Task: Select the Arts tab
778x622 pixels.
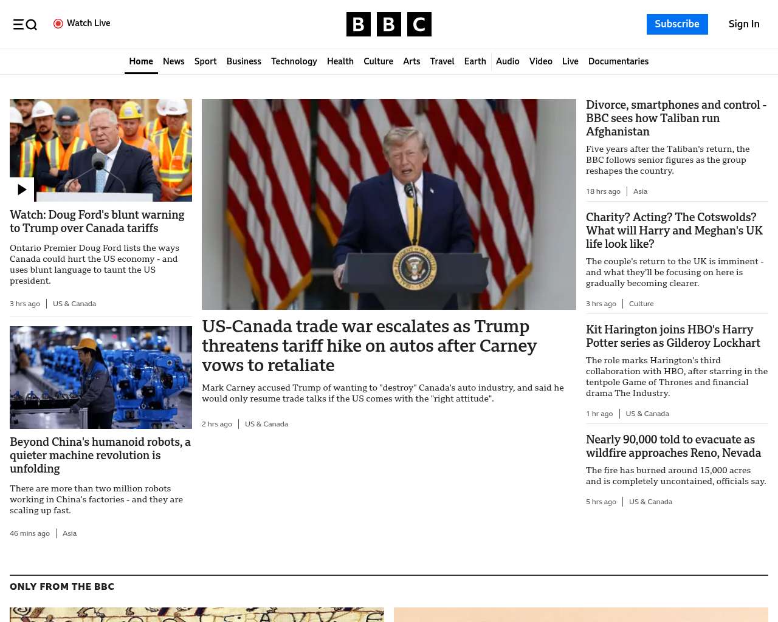Action: 411,61
